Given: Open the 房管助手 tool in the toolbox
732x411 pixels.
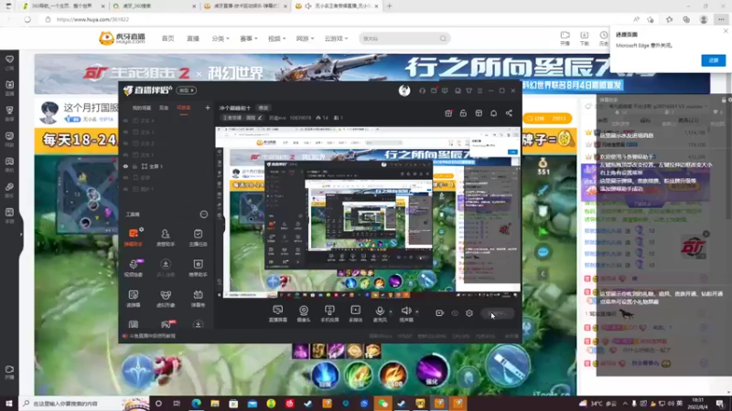Looking at the screenshot, I should tap(166, 237).
